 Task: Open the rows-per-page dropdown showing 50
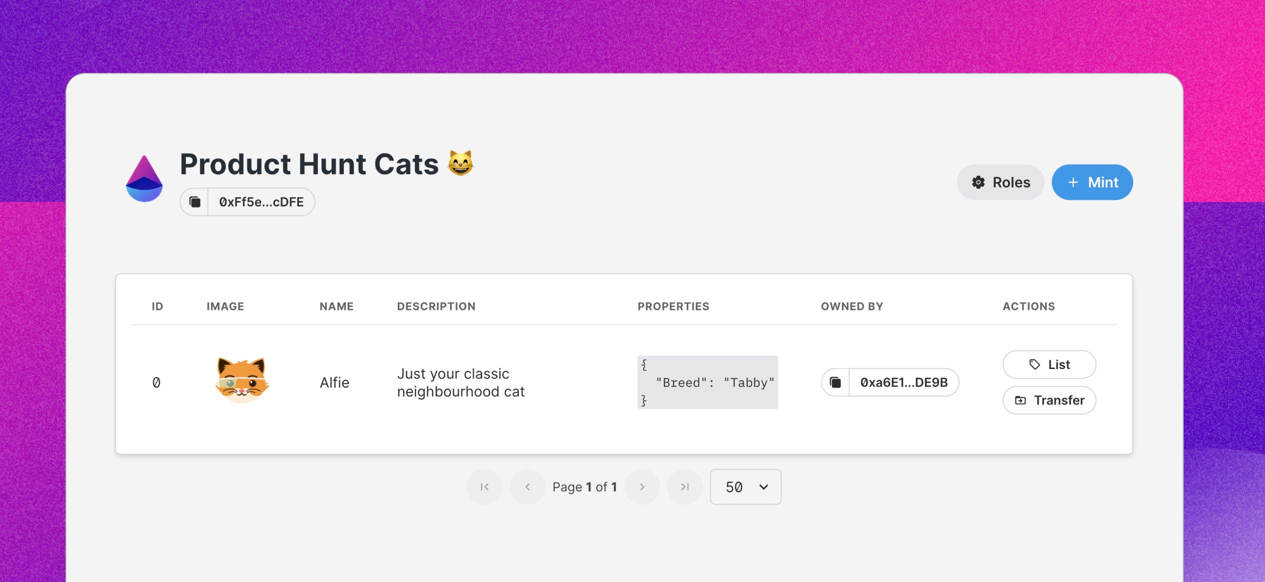coord(746,487)
